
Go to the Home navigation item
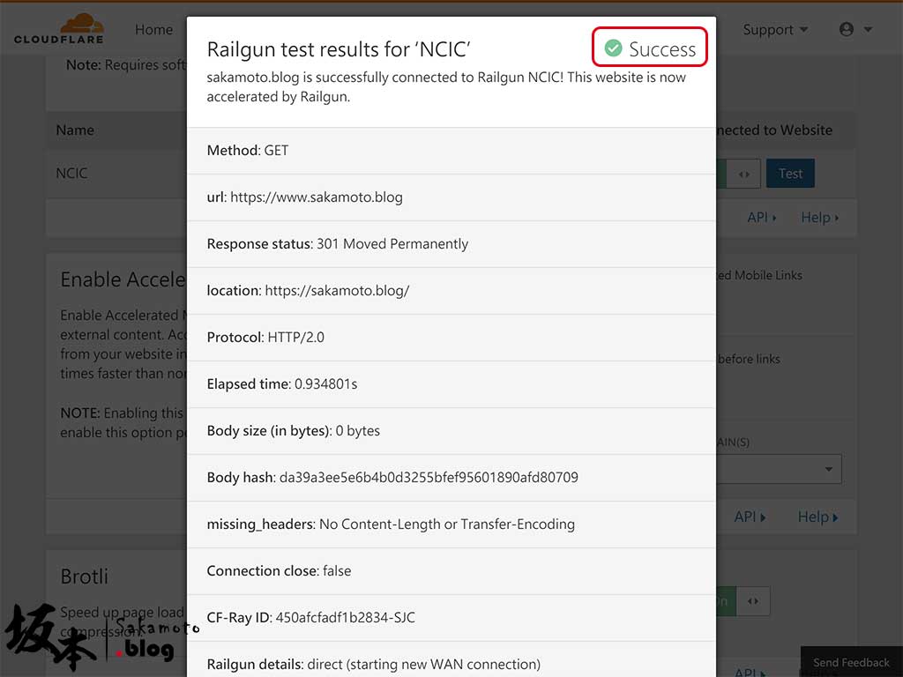[x=153, y=30]
